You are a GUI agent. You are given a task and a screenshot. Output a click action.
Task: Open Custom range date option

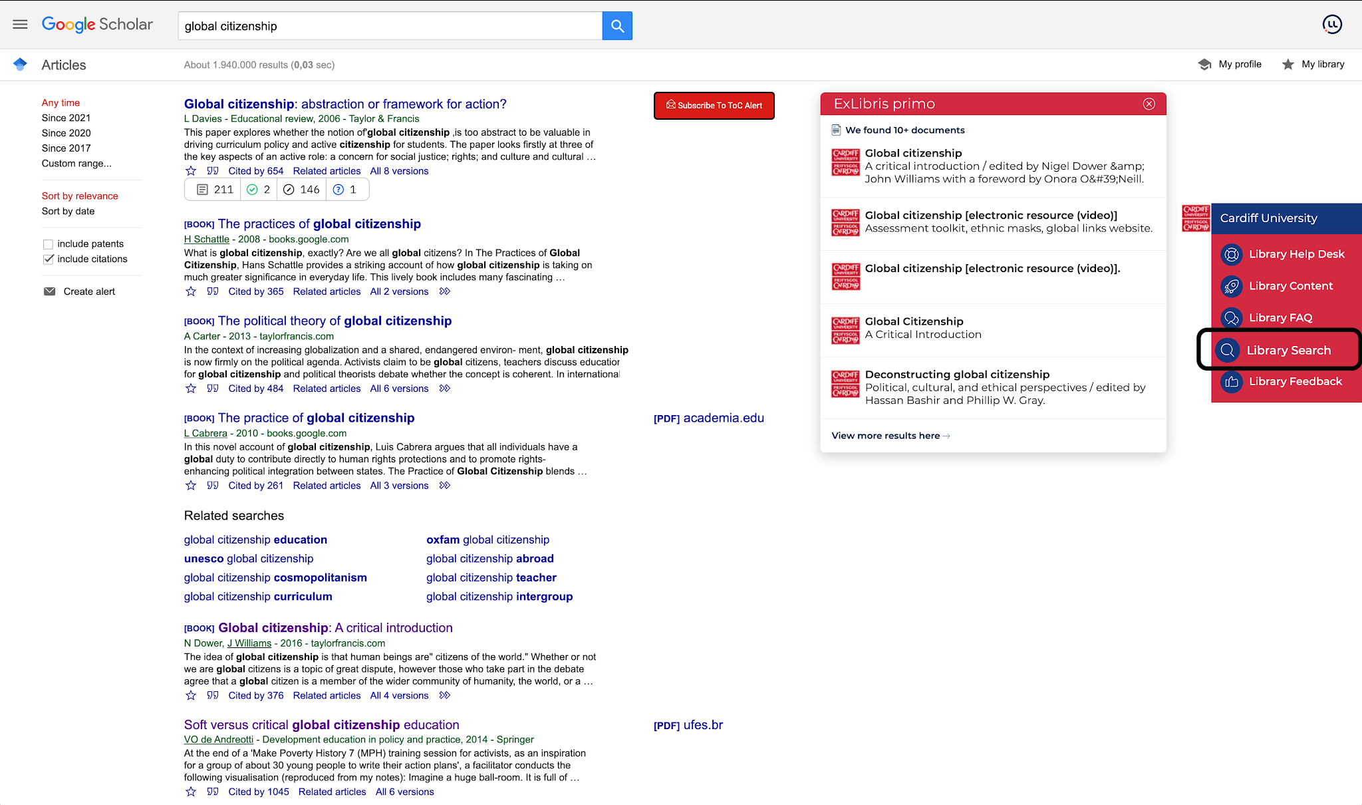click(x=76, y=164)
